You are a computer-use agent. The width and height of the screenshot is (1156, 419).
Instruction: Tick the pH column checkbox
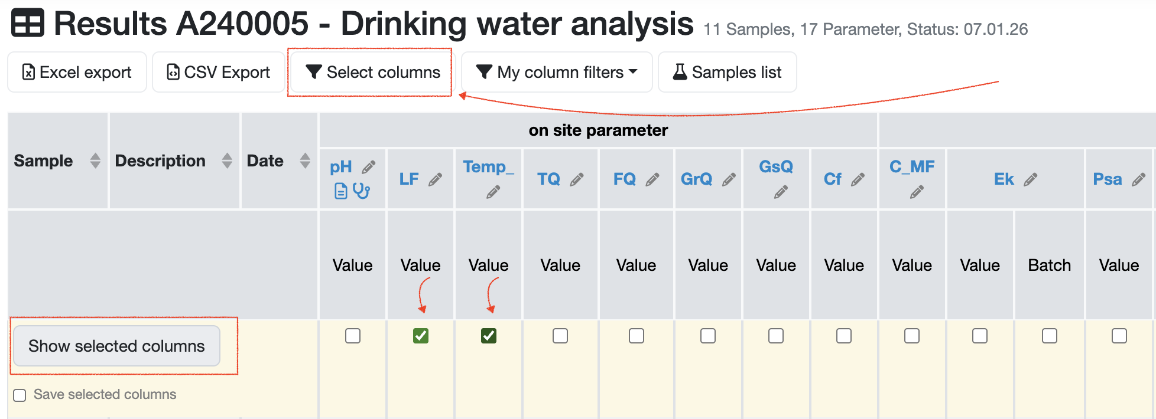(x=353, y=336)
